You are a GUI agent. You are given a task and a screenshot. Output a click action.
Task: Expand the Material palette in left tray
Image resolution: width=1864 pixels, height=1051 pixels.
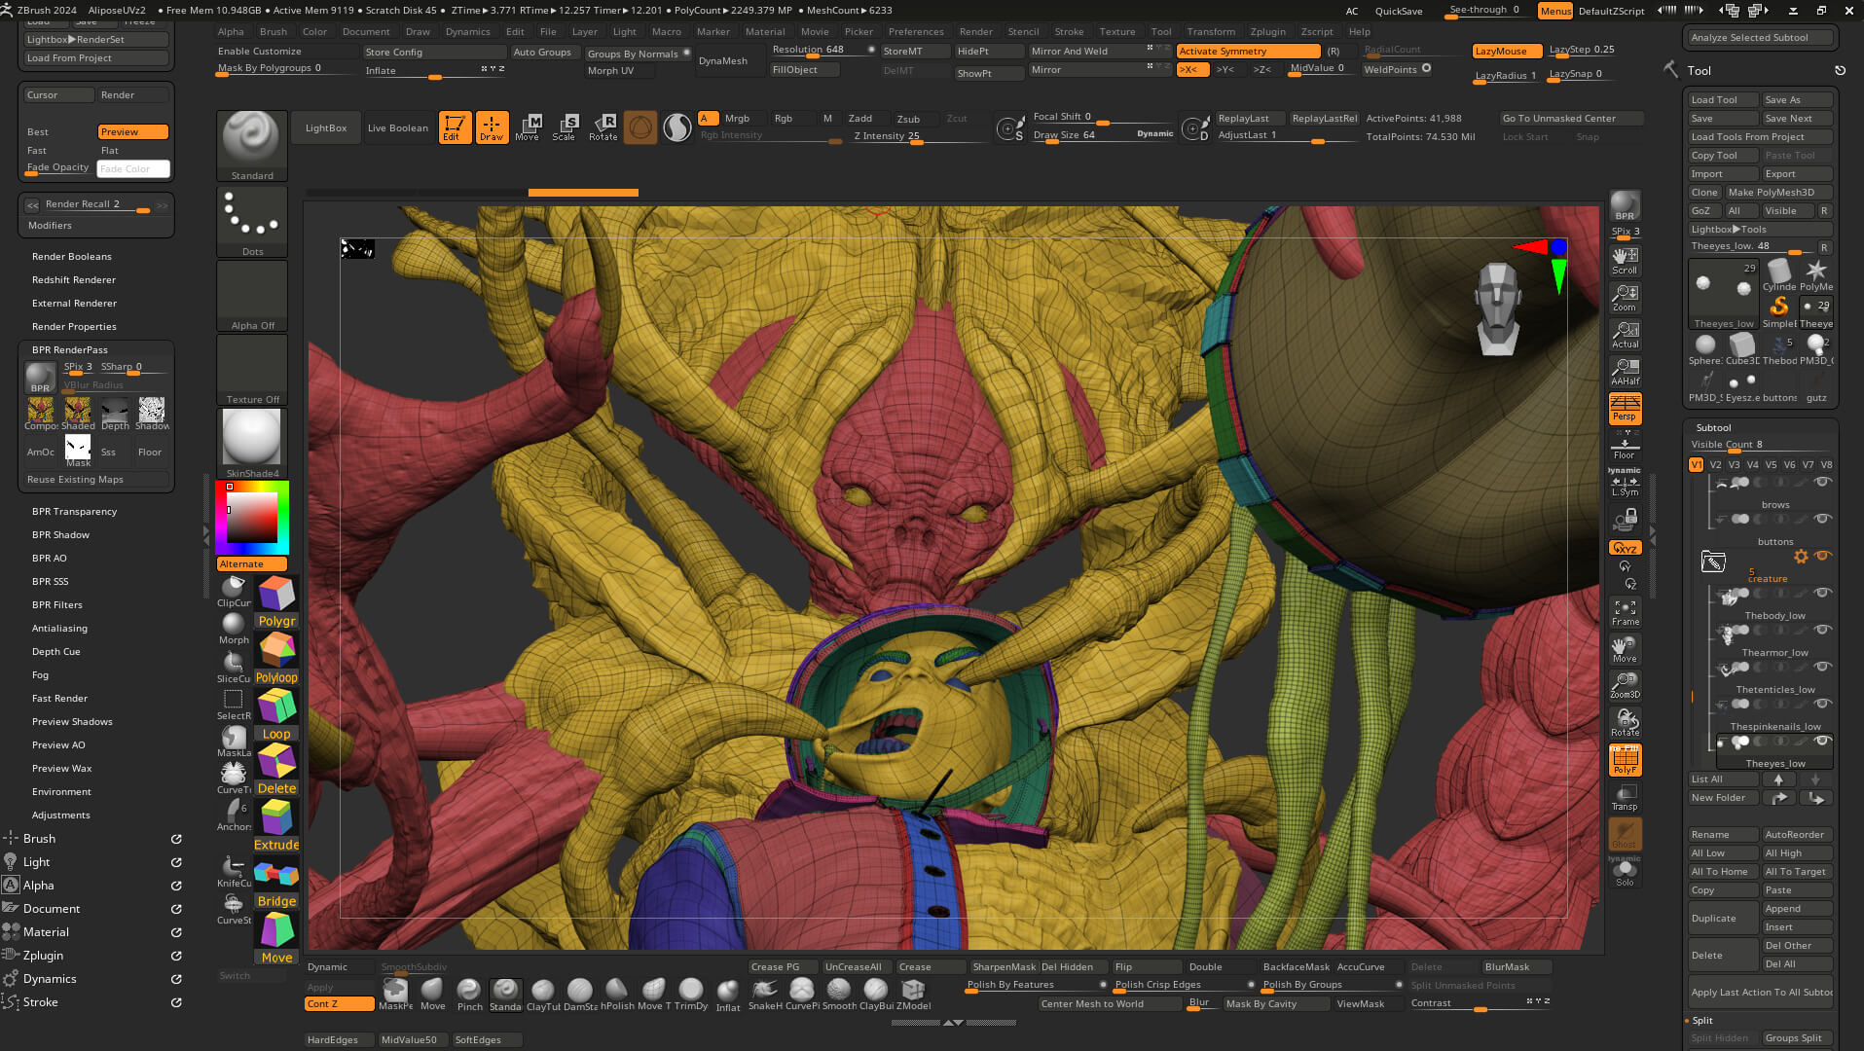point(46,931)
